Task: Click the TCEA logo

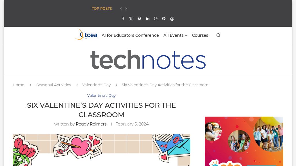Action: (x=86, y=34)
